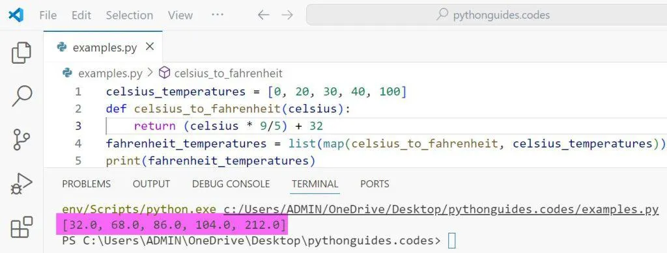Close the examples.py editor tab
Viewport: 667px width, 253px height.
(x=150, y=47)
